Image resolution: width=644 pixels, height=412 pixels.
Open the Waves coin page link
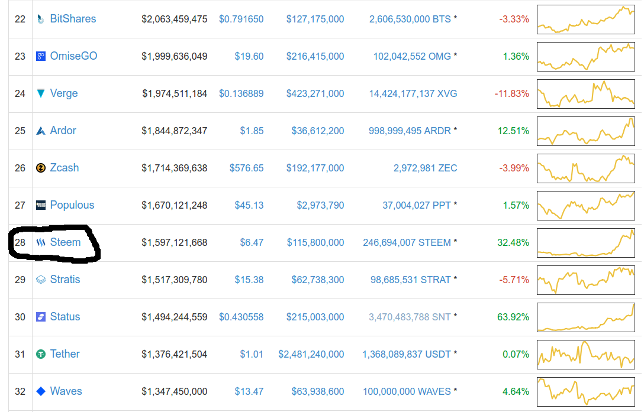point(66,391)
